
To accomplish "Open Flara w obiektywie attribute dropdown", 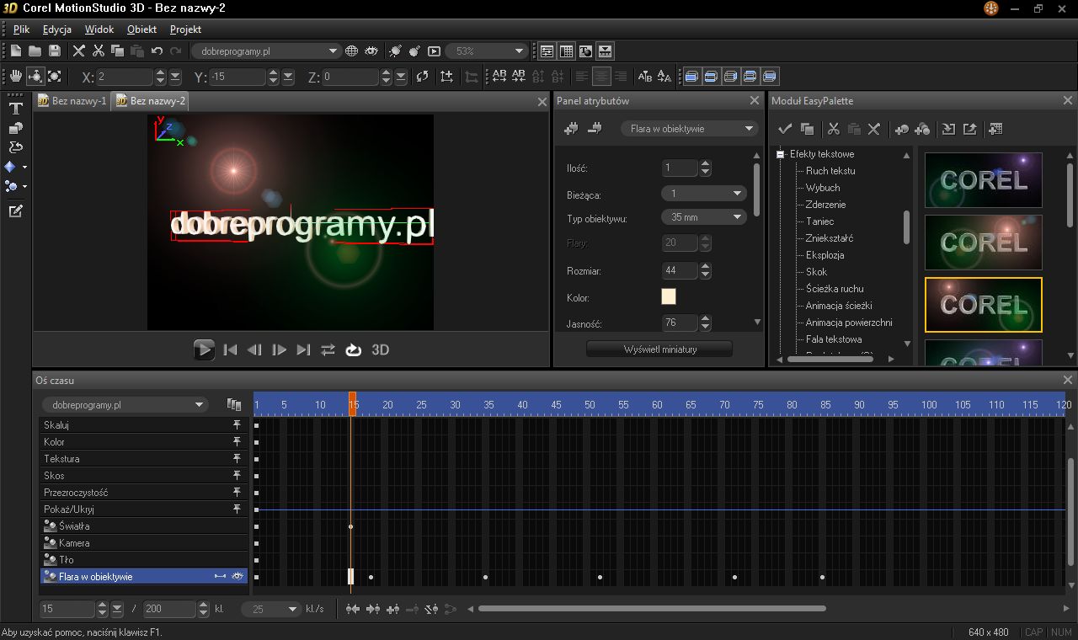I will (x=689, y=129).
